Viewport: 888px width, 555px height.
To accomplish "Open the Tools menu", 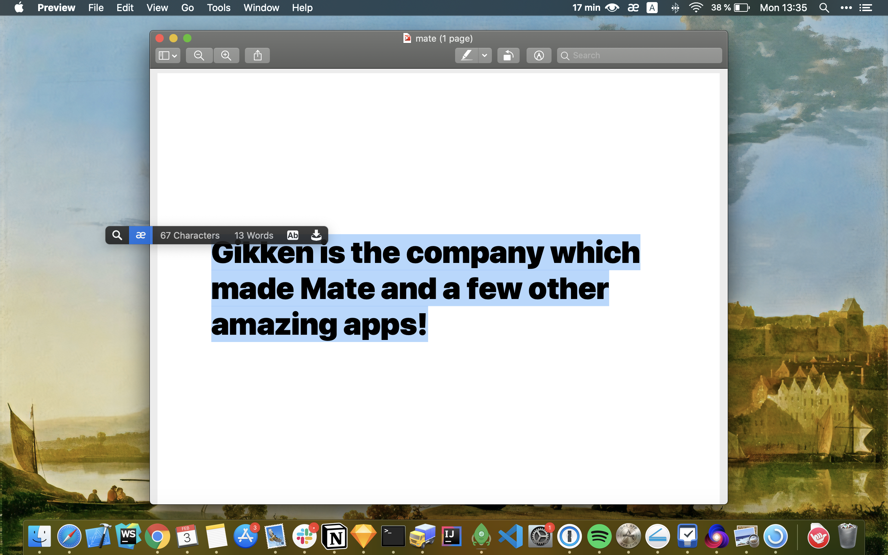I will (x=218, y=7).
